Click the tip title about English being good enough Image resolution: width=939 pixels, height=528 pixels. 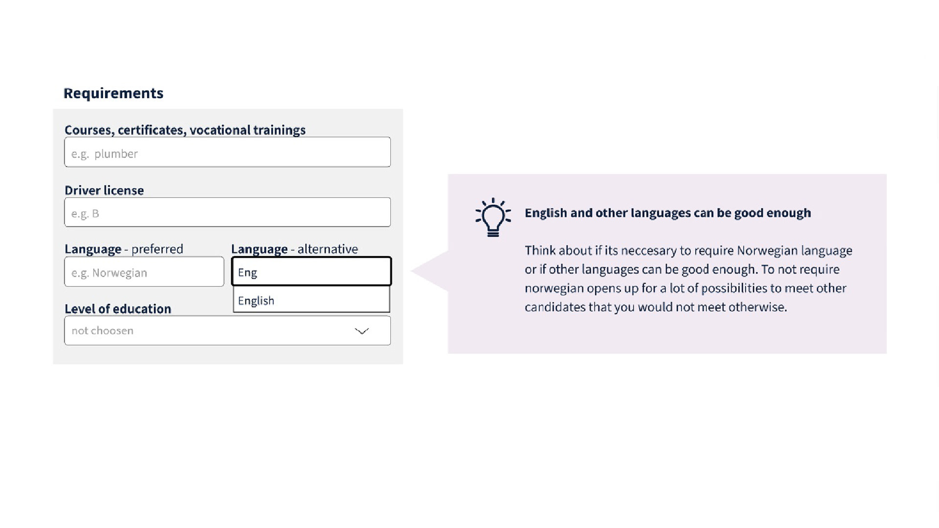tap(668, 213)
